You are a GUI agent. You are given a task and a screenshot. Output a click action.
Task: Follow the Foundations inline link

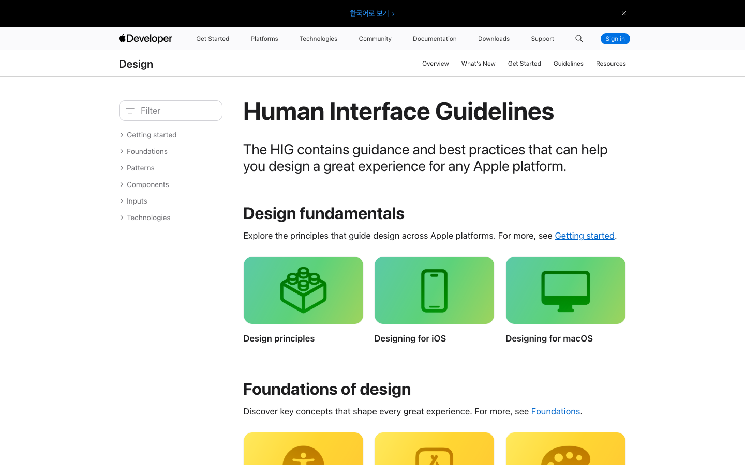point(556,411)
